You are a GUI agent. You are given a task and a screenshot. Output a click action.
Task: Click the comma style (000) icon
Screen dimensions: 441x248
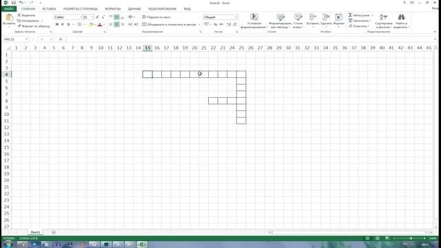tap(221, 25)
